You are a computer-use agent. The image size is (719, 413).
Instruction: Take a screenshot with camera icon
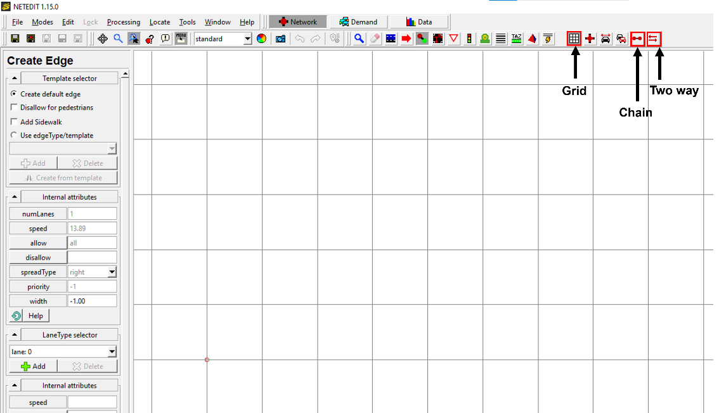tap(280, 39)
